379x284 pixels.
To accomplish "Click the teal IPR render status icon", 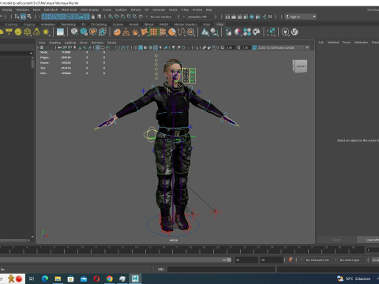I will pyautogui.click(x=252, y=17).
